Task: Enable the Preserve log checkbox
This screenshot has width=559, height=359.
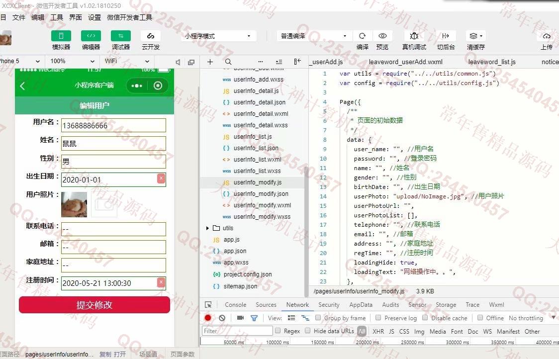Action: (x=378, y=317)
